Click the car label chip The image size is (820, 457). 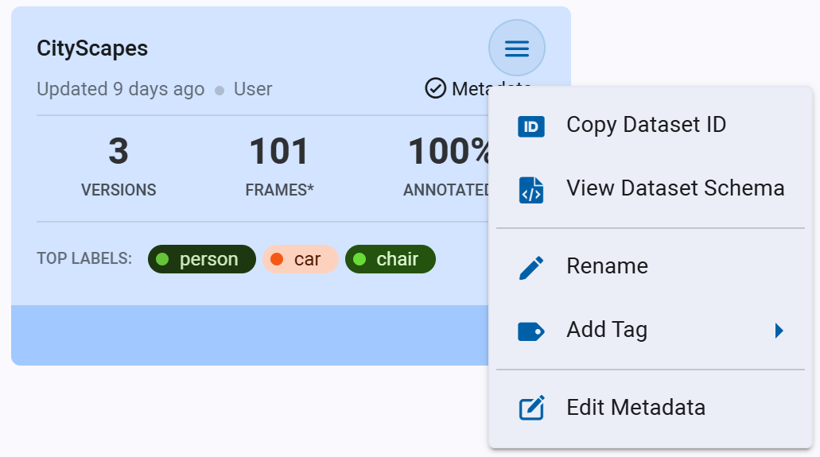300,259
